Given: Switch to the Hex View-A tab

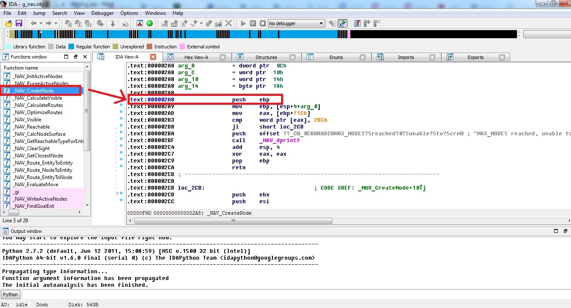Looking at the screenshot, I should pos(196,57).
